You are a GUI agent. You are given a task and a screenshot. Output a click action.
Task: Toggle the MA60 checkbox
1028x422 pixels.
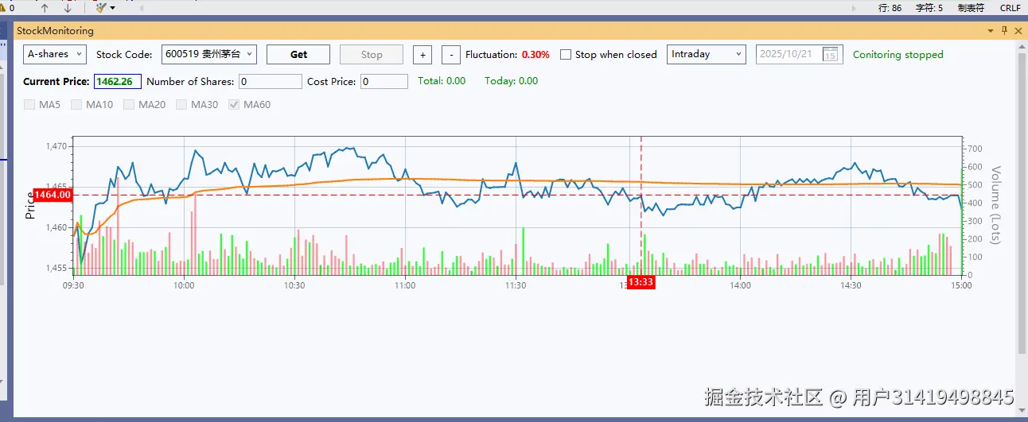[x=234, y=105]
